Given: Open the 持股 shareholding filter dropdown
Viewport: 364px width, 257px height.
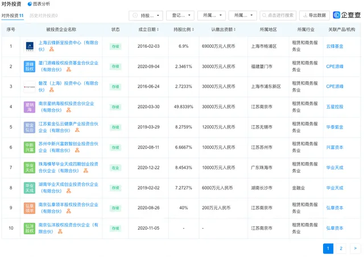Looking at the screenshot, I should click(146, 15).
